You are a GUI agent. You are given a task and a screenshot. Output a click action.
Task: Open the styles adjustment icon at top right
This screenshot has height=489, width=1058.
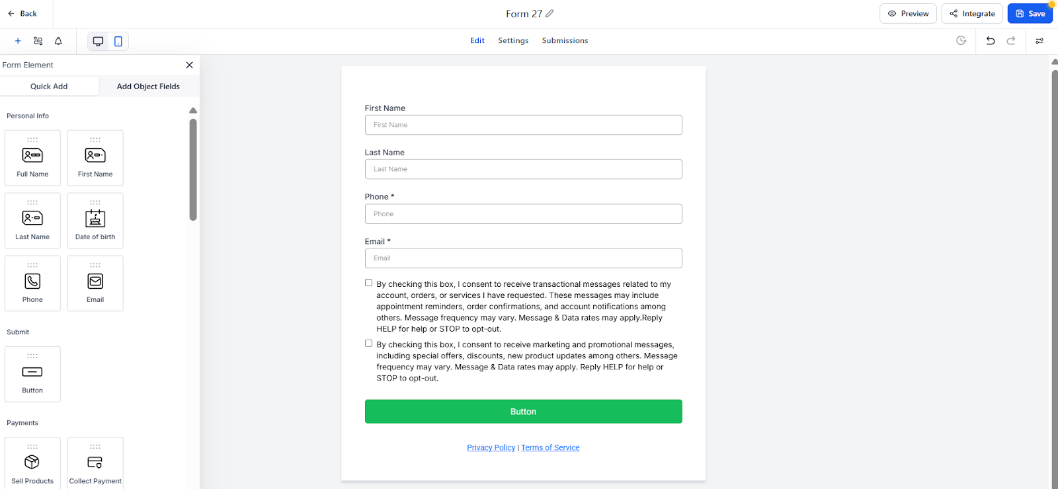click(x=1039, y=41)
